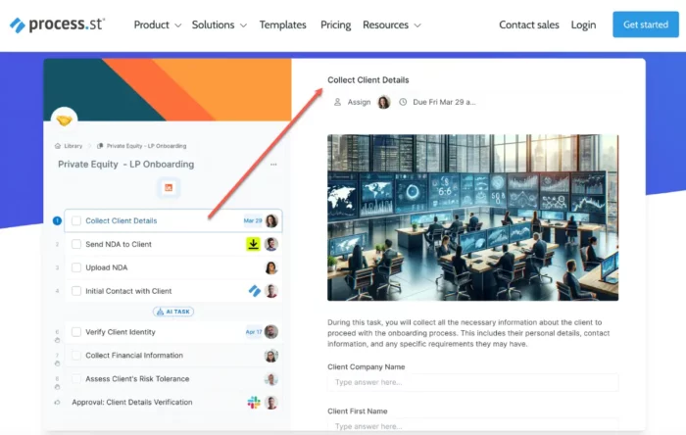This screenshot has height=435, width=686.
Task: Click the Client Company Name answer field
Action: pyautogui.click(x=472, y=383)
